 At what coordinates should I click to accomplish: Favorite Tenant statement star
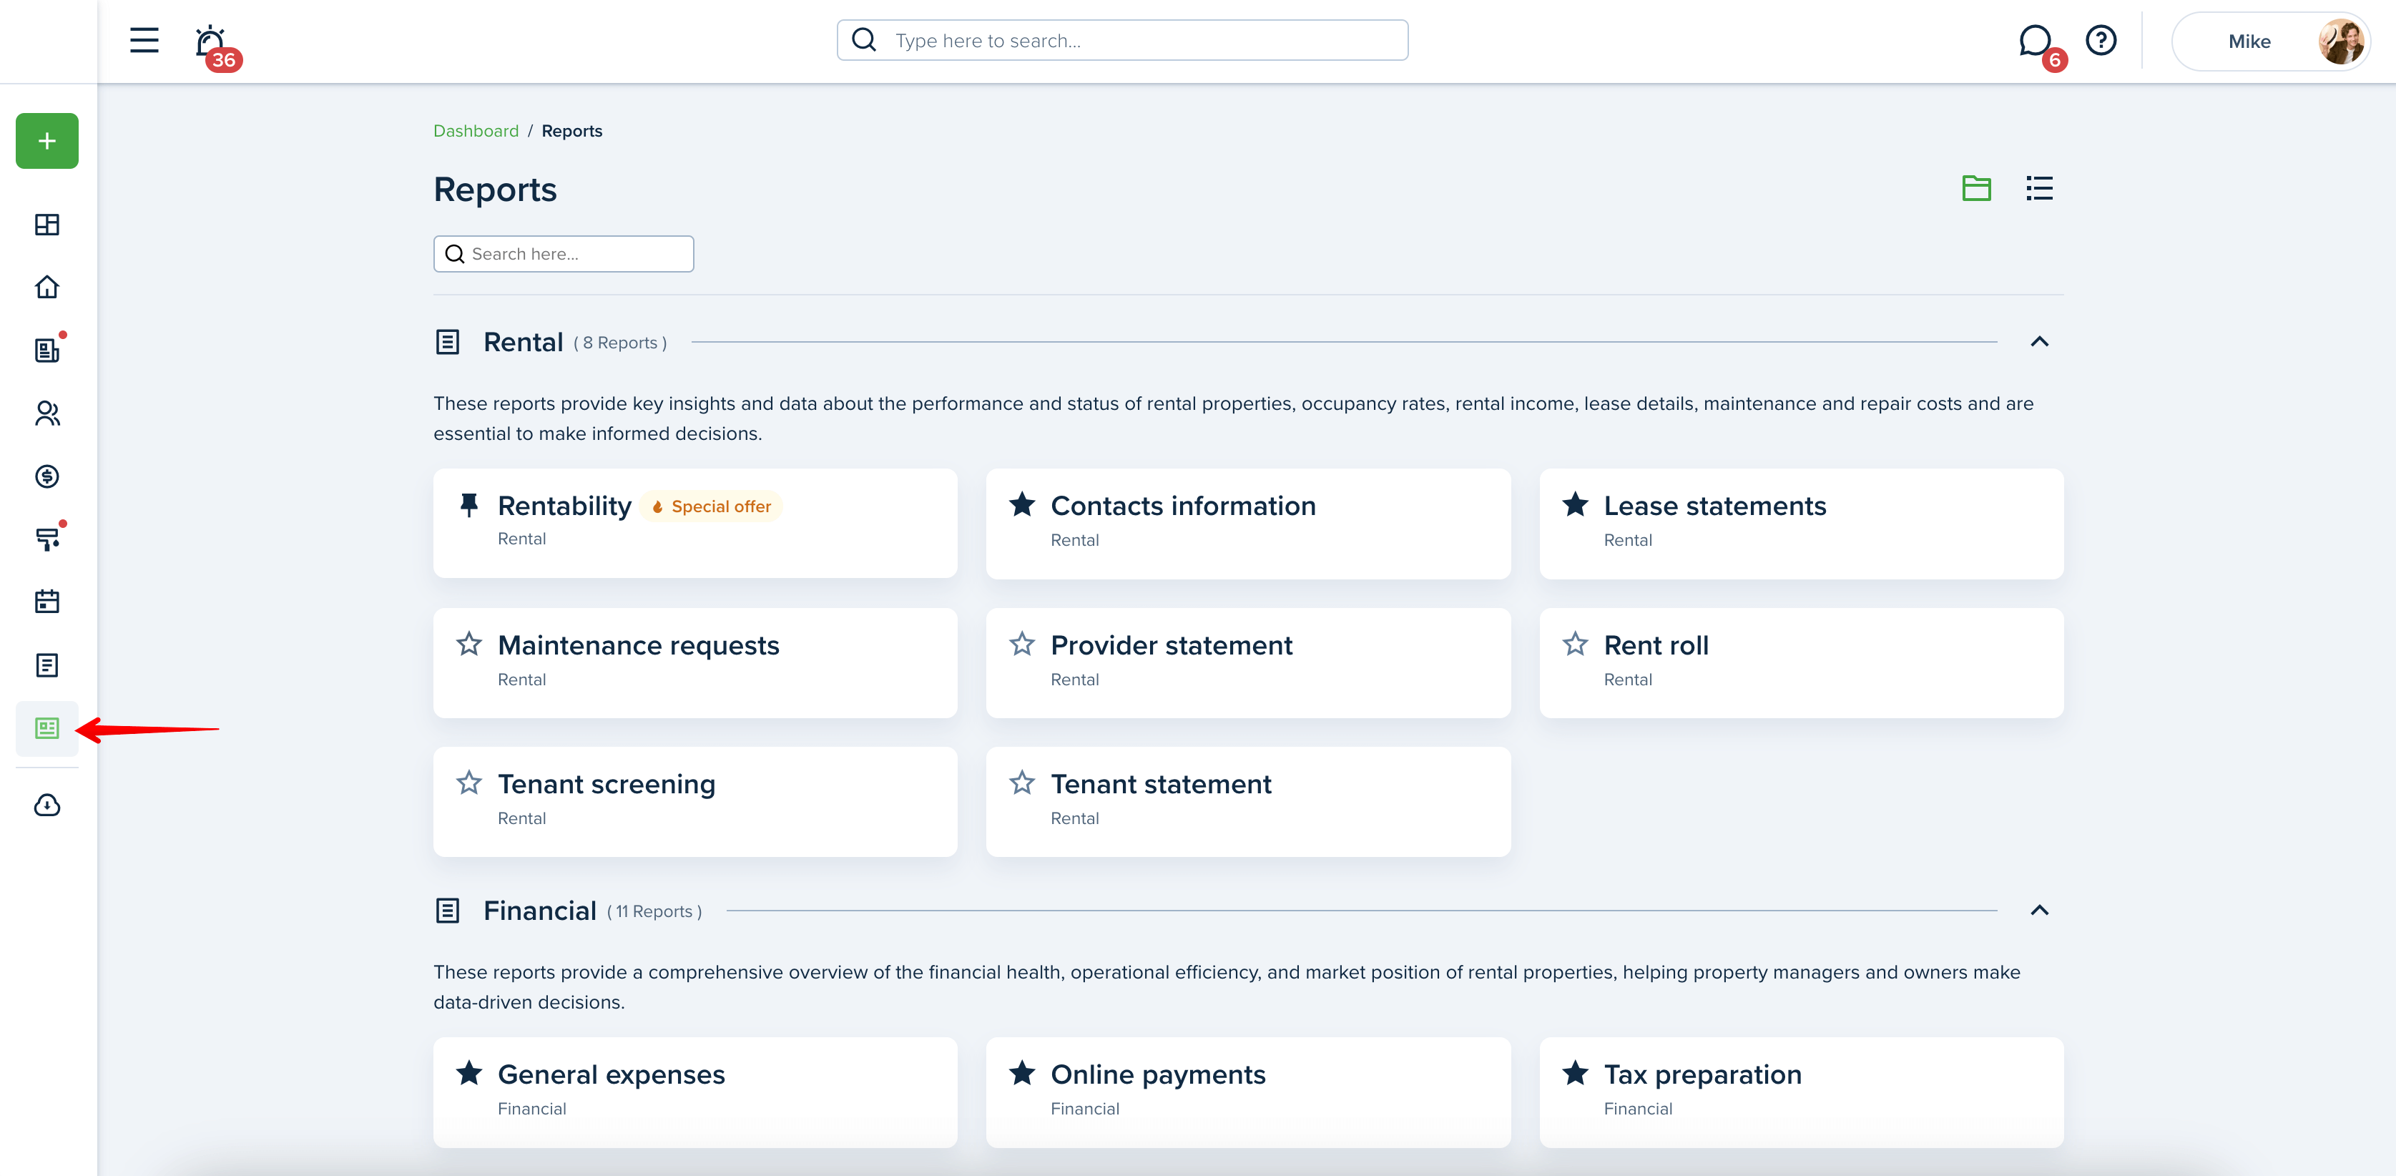(x=1021, y=783)
